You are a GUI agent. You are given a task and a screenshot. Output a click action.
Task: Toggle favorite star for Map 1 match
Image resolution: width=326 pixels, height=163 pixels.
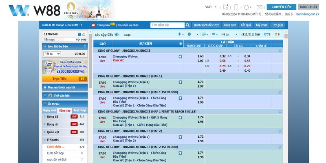coord(180,82)
